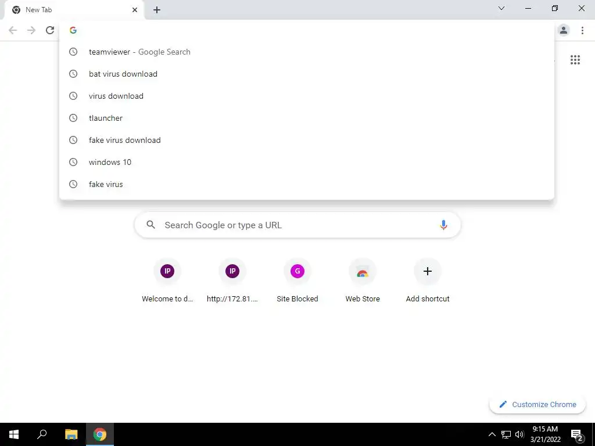Go forward with the forward arrow
The width and height of the screenshot is (595, 446).
tap(31, 30)
